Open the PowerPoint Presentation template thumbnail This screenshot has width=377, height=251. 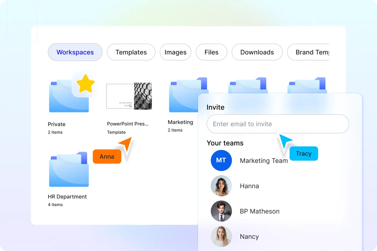pyautogui.click(x=129, y=96)
